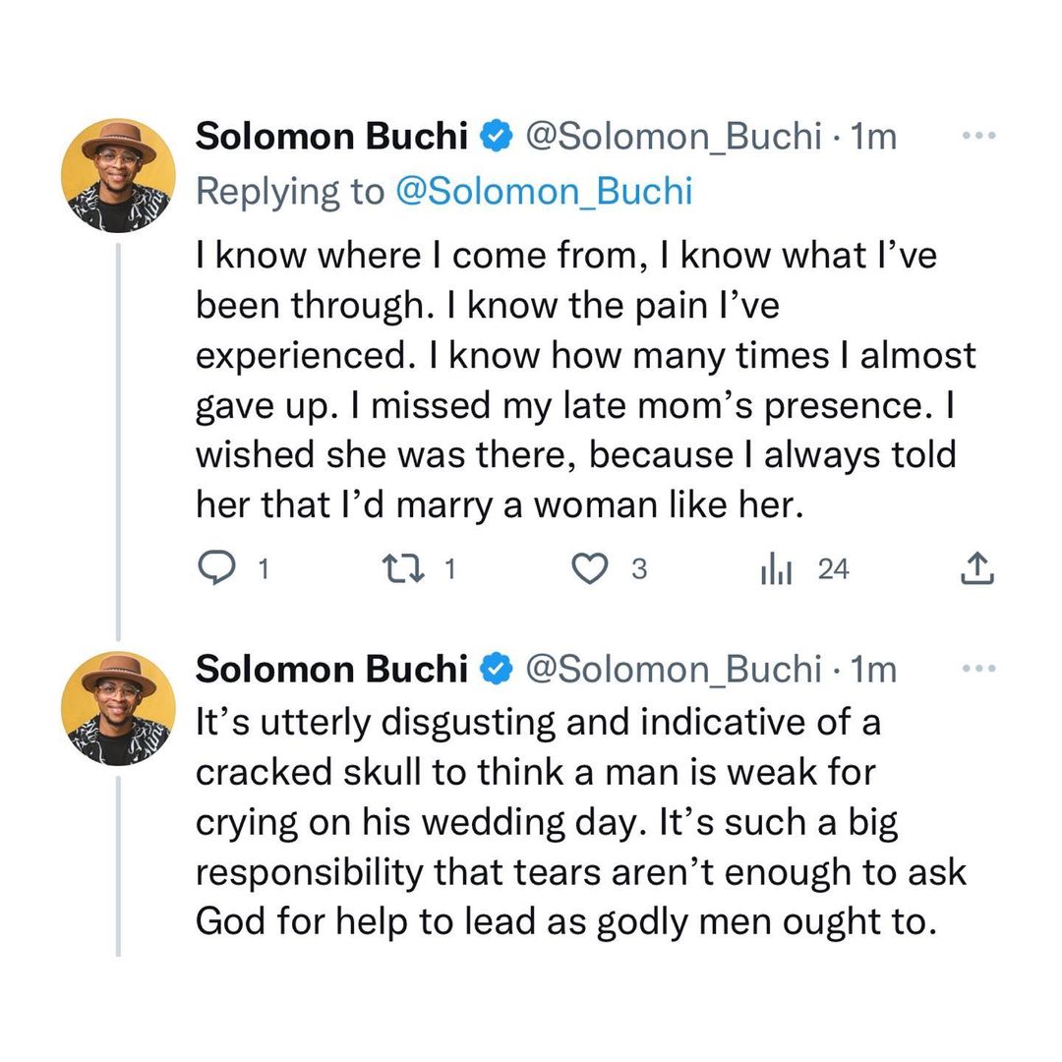Open more options on late mom tweet

point(978,138)
